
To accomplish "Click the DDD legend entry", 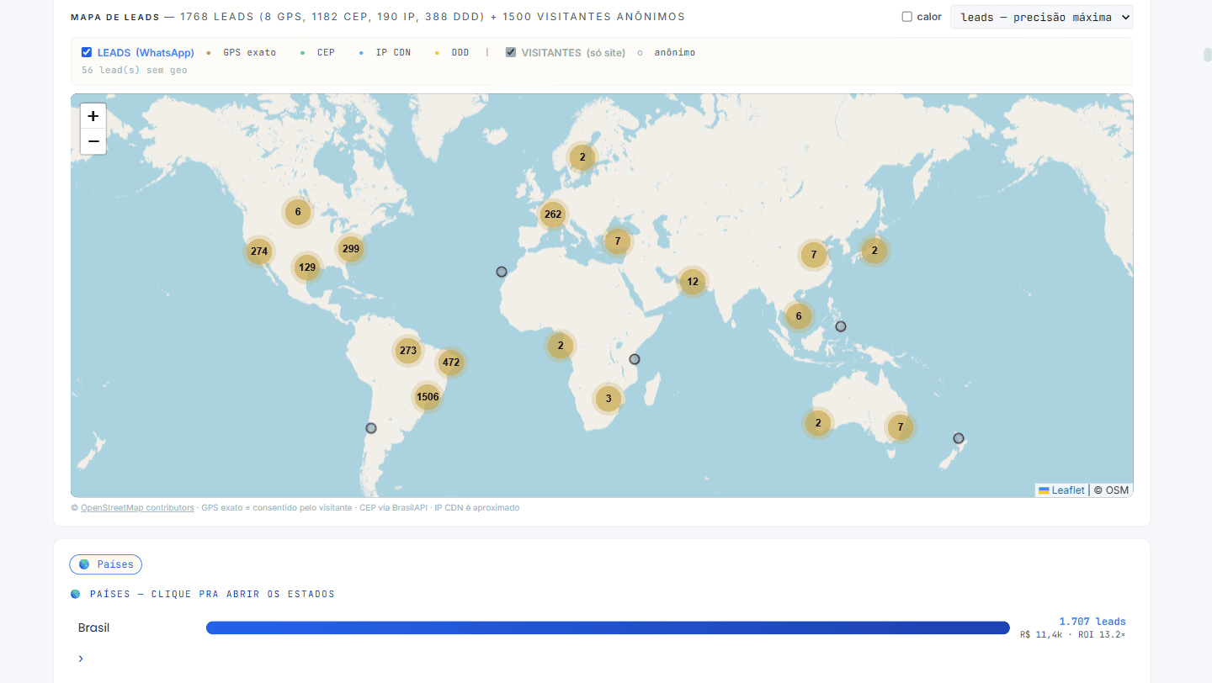I will click(x=453, y=52).
